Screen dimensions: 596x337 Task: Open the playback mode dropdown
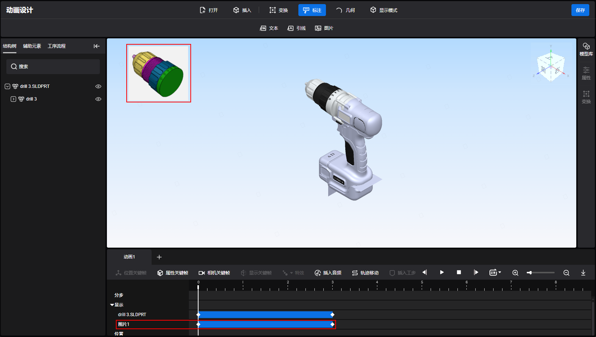tap(495, 273)
